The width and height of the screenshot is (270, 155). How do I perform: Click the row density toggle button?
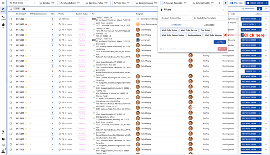[x=260, y=8]
